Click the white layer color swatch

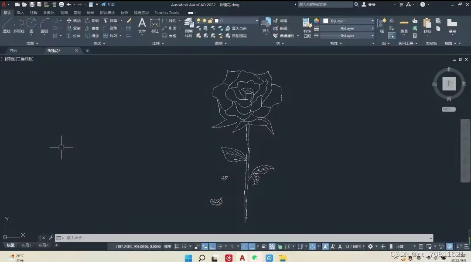tap(217, 21)
